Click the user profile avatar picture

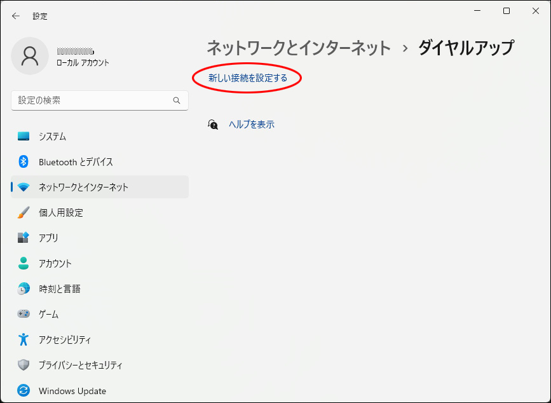click(x=30, y=56)
